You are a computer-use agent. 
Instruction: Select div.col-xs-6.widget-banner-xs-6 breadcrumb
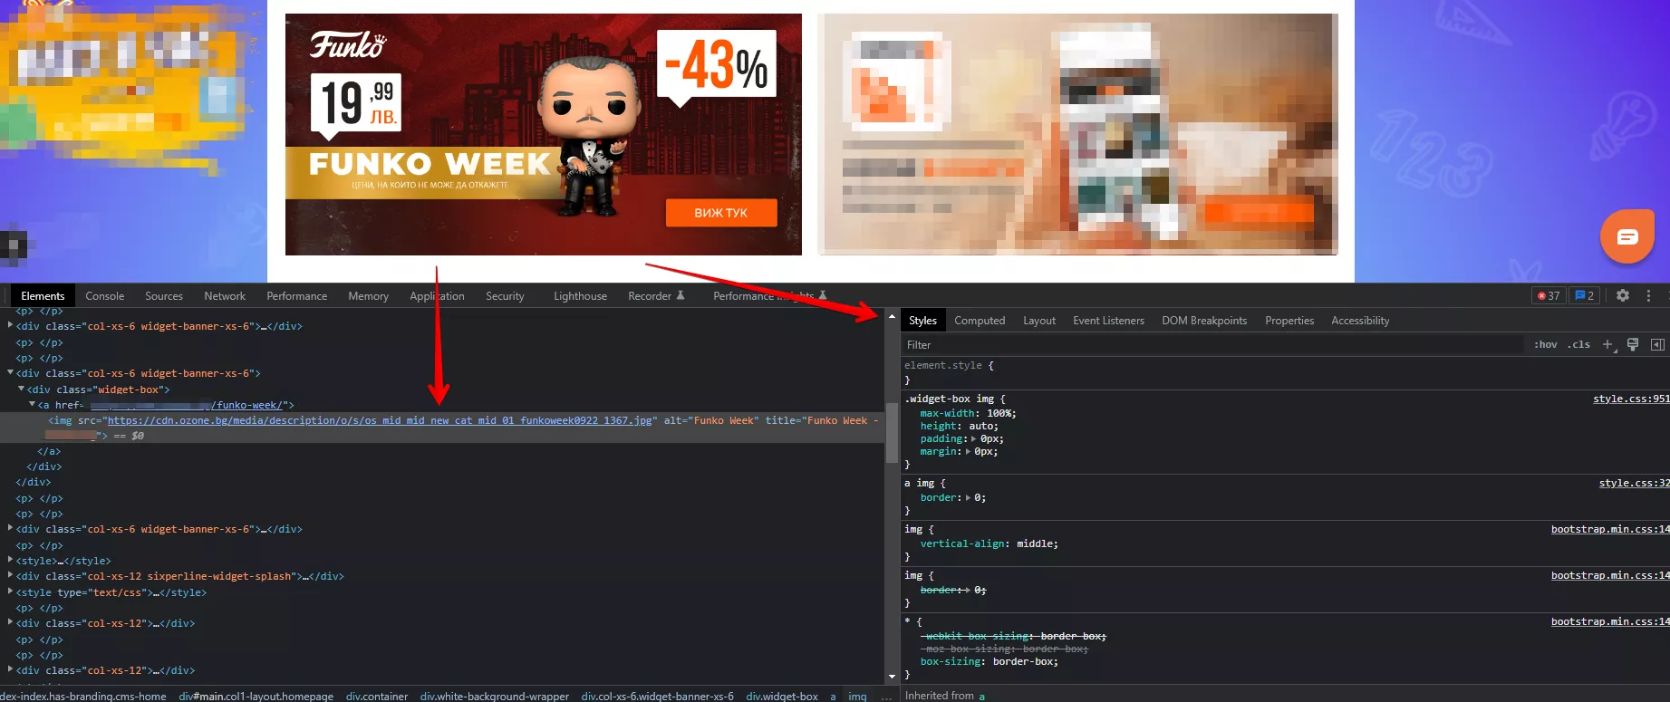(x=658, y=696)
